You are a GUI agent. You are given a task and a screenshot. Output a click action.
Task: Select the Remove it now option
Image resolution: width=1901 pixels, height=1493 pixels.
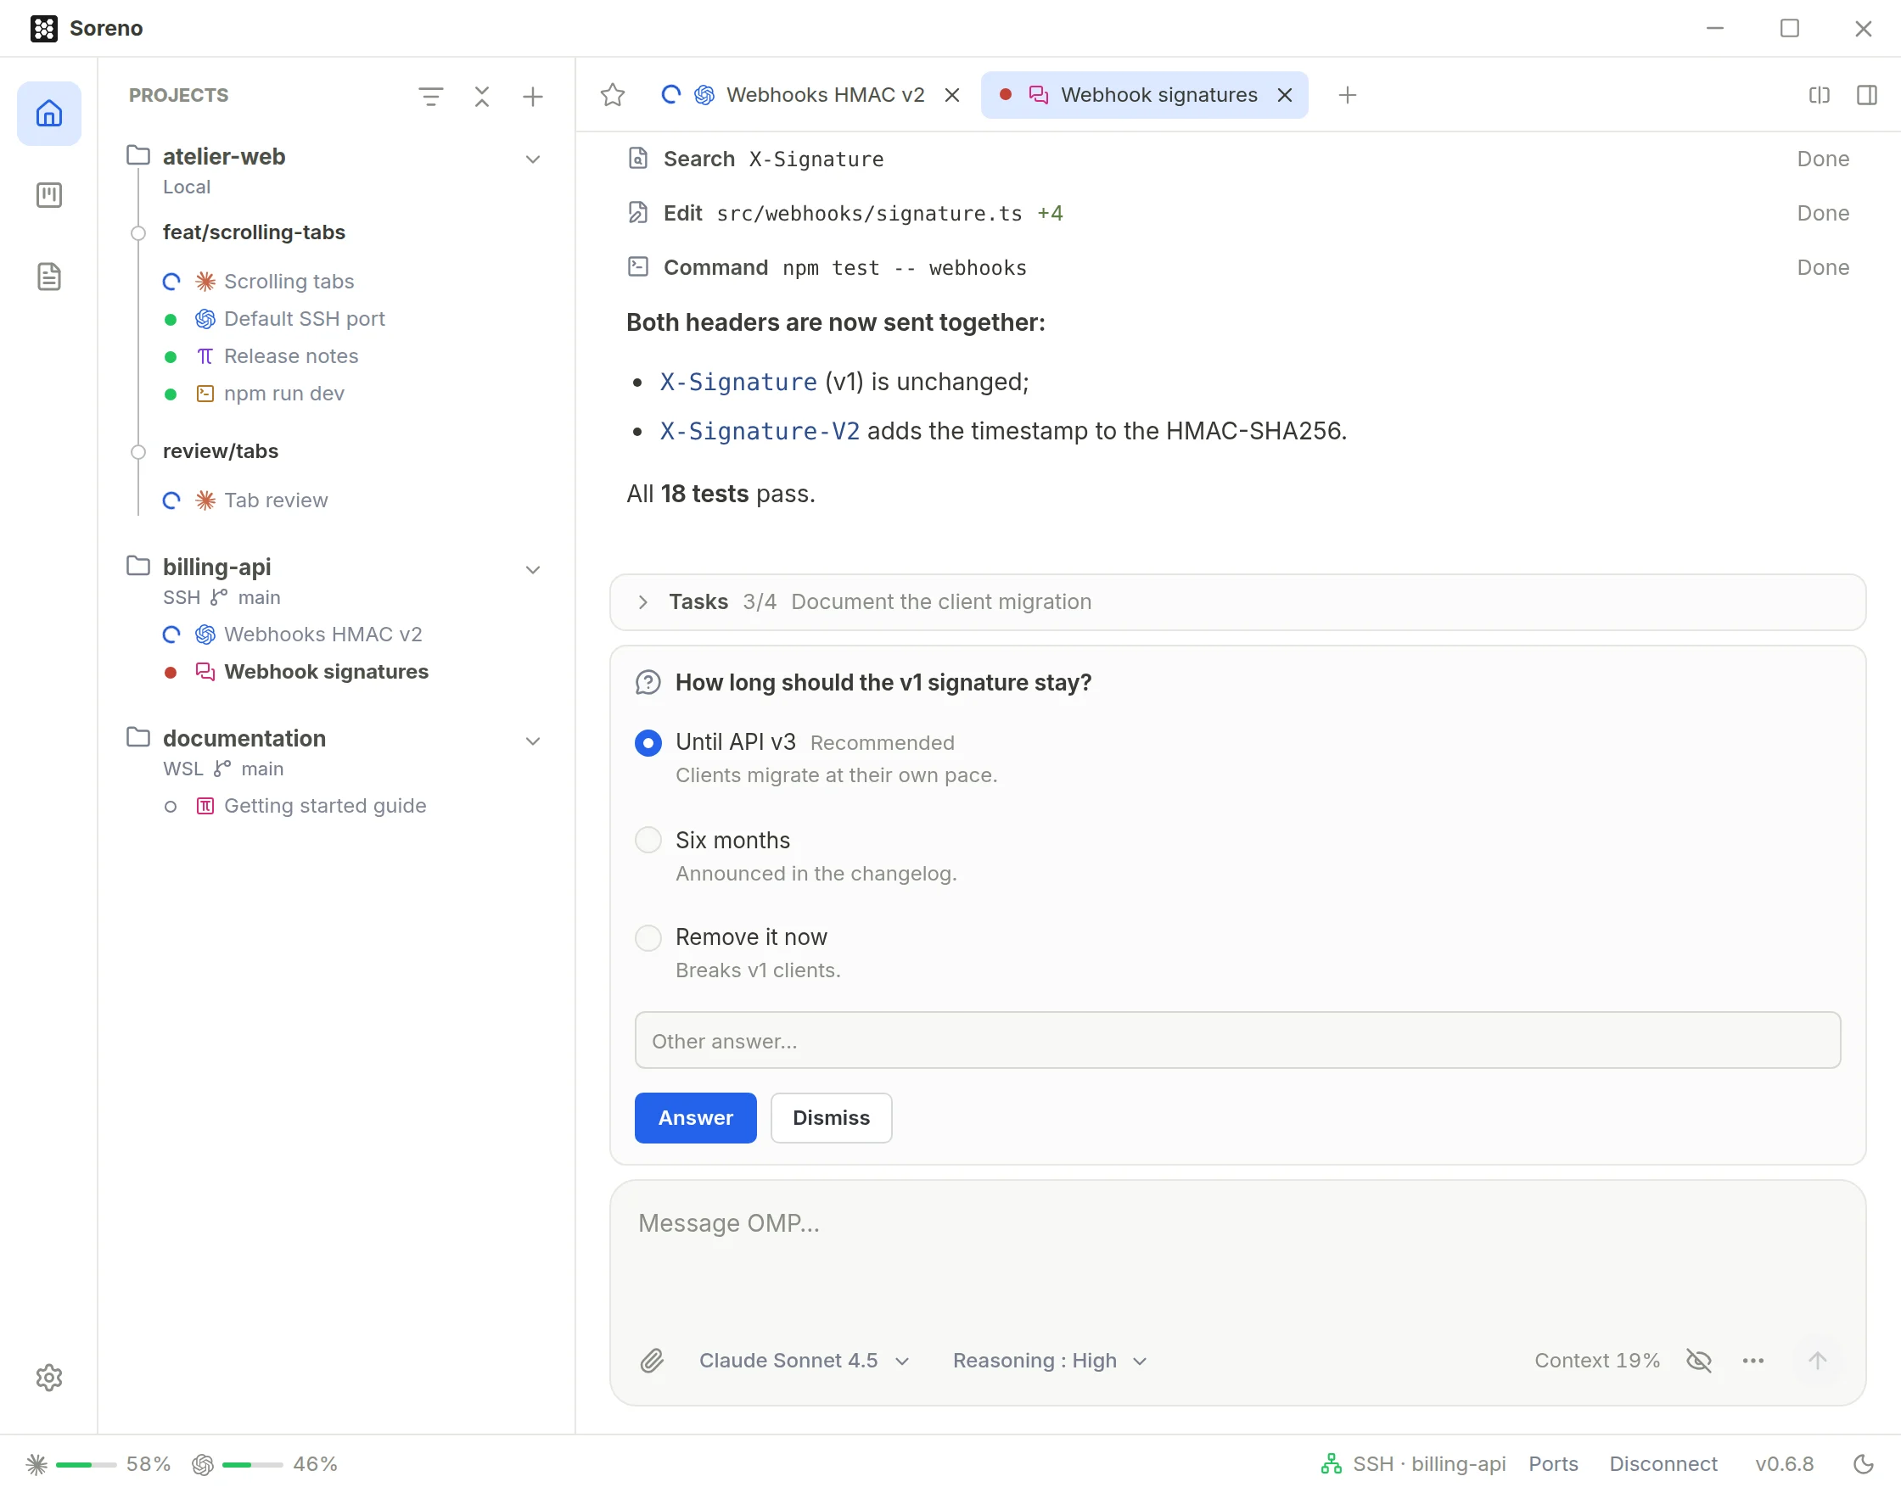pyautogui.click(x=648, y=938)
